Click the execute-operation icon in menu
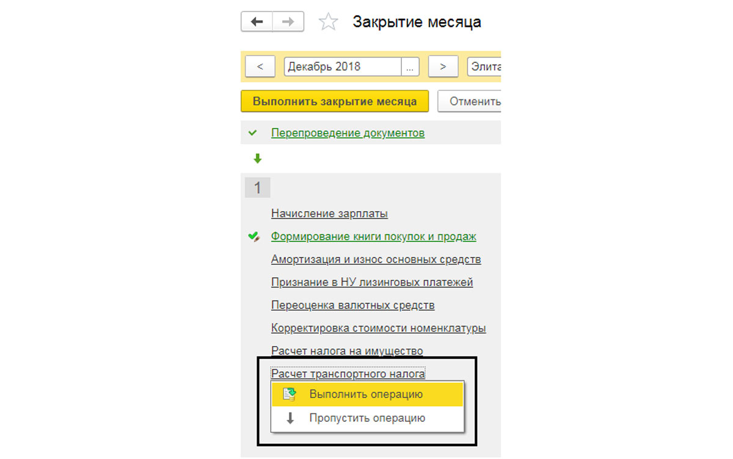This screenshot has width=733, height=459. coord(290,394)
